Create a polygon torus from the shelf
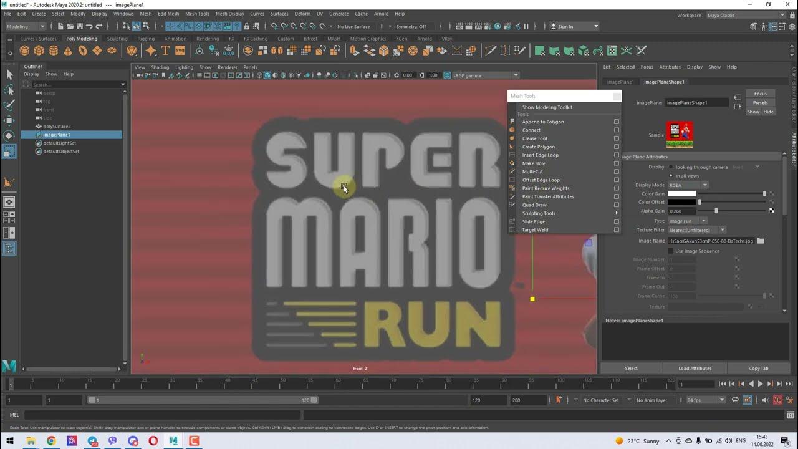This screenshot has width=798, height=449. click(82, 51)
